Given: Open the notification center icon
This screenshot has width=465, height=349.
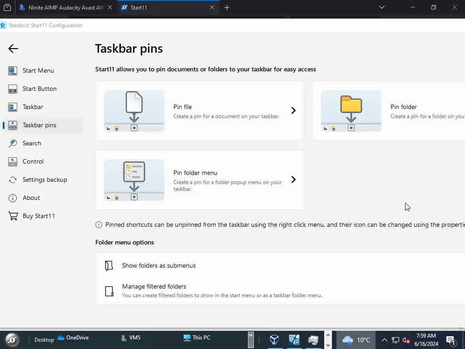Looking at the screenshot, I should [x=450, y=340].
